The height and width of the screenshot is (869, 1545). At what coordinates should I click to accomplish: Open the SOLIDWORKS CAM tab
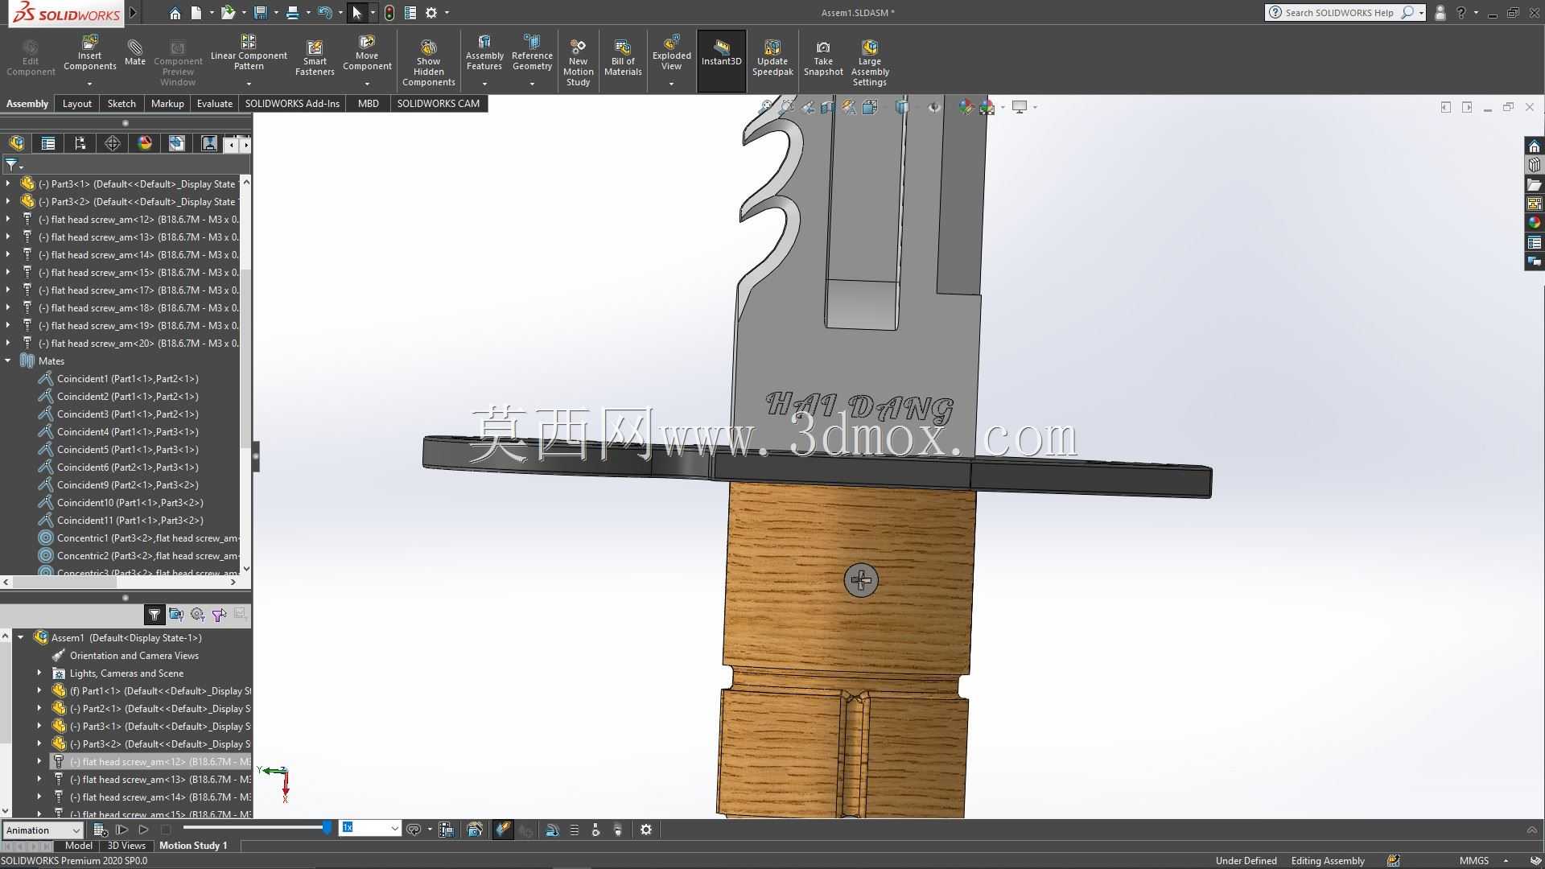(x=438, y=104)
